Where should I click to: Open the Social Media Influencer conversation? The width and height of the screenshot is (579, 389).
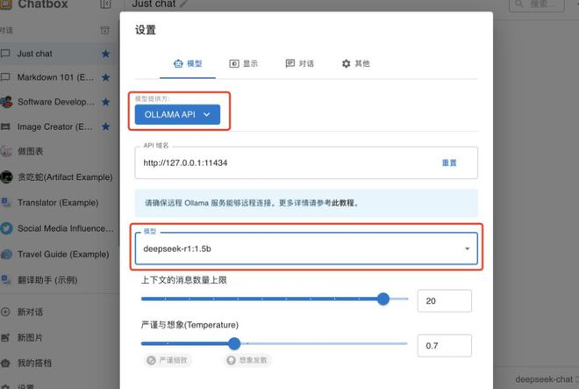tap(59, 228)
